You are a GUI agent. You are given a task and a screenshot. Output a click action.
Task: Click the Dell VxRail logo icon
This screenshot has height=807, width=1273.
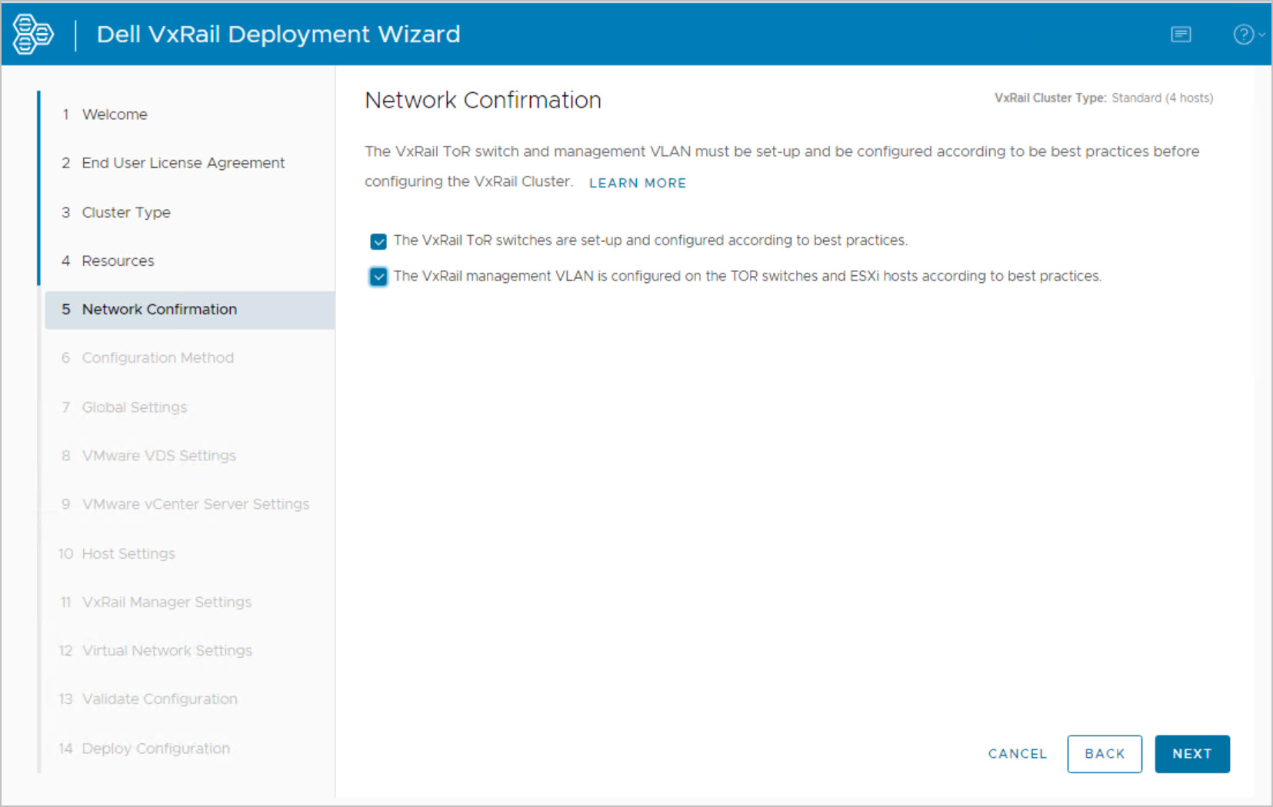[33, 35]
